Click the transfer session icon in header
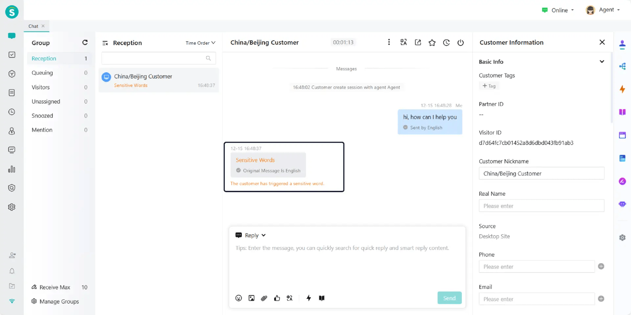 point(418,42)
